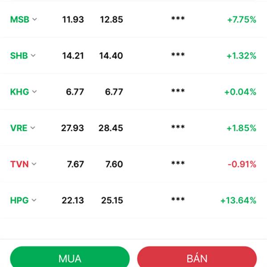Select the TVN ticker symbol
Viewport: 267px width, 267px height.
click(x=20, y=164)
